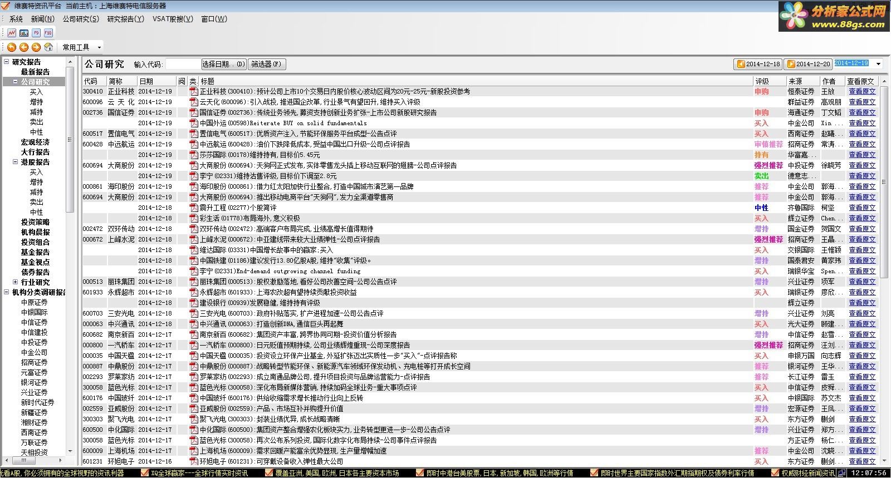
Task: Open PDF icon for 震升工程 (02277) report
Action: (194, 208)
